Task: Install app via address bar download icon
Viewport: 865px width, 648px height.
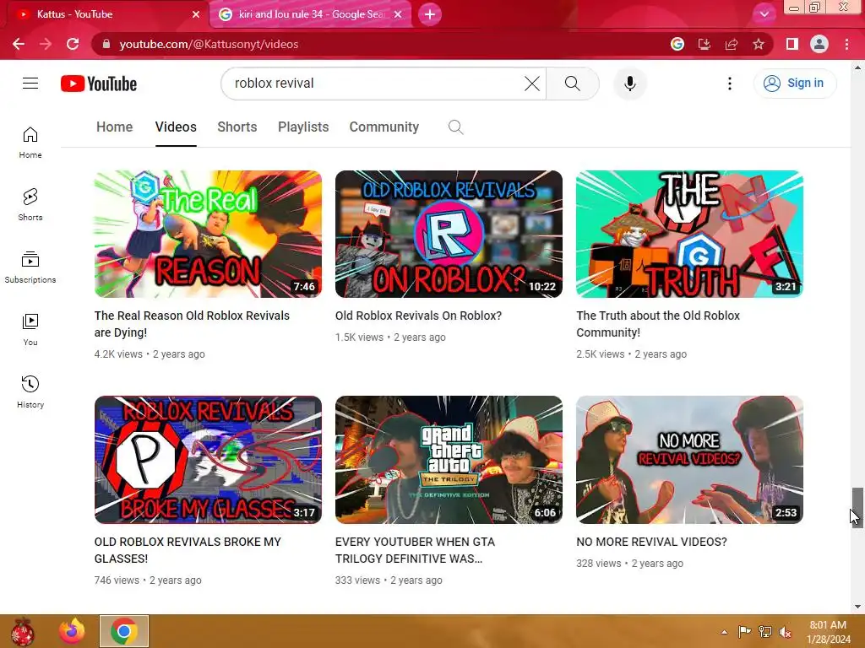Action: (705, 44)
